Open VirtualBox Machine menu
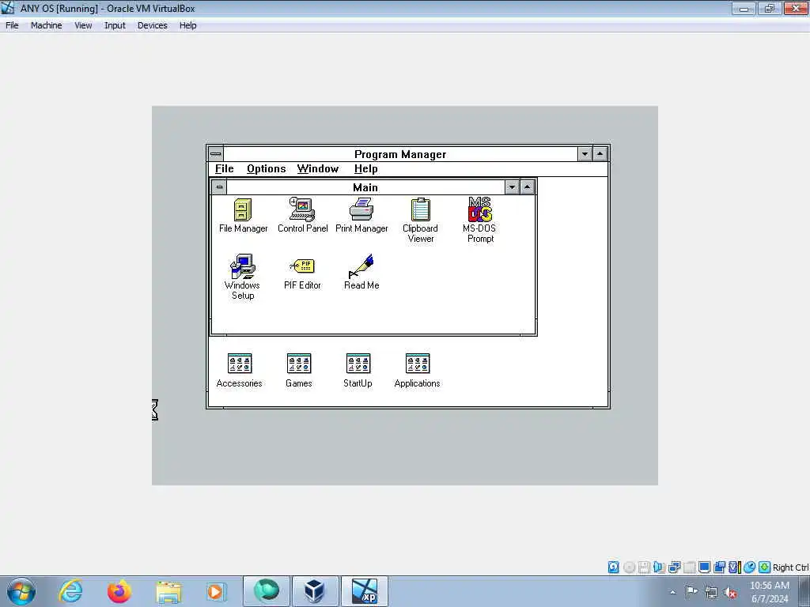The width and height of the screenshot is (810, 607). coord(46,25)
